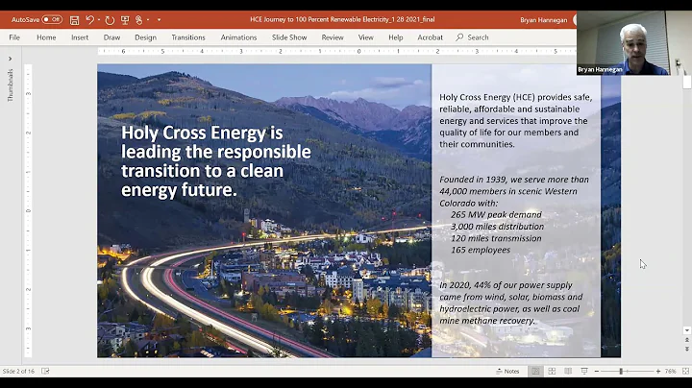Click the Search magnifier icon

click(459, 37)
